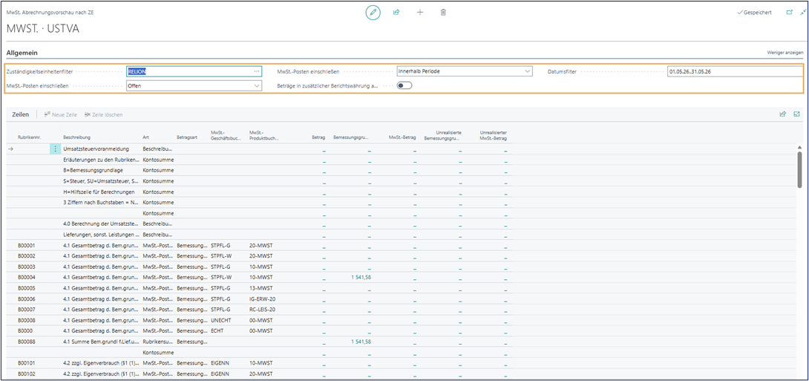
Task: Click Neue Zeile button
Action: click(x=61, y=114)
